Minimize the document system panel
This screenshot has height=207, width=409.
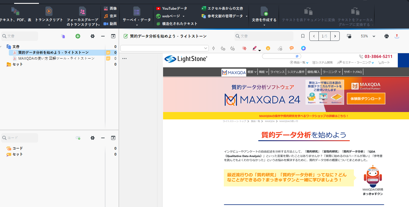click(103, 36)
